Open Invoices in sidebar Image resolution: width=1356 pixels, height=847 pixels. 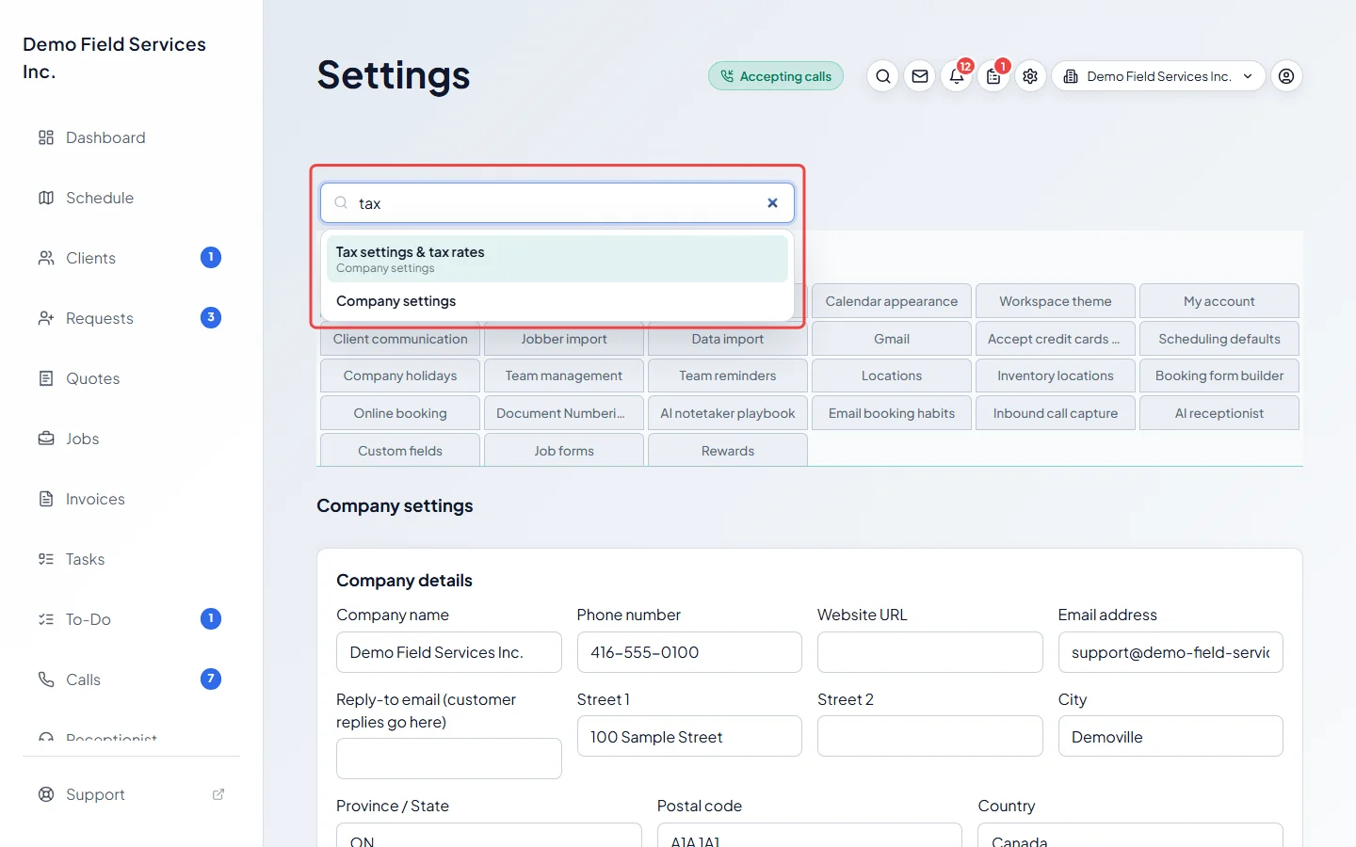pyautogui.click(x=132, y=499)
